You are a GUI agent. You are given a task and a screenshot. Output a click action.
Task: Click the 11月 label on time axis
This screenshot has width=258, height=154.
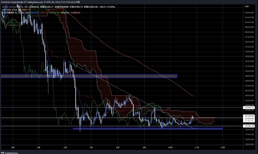(x=197, y=148)
